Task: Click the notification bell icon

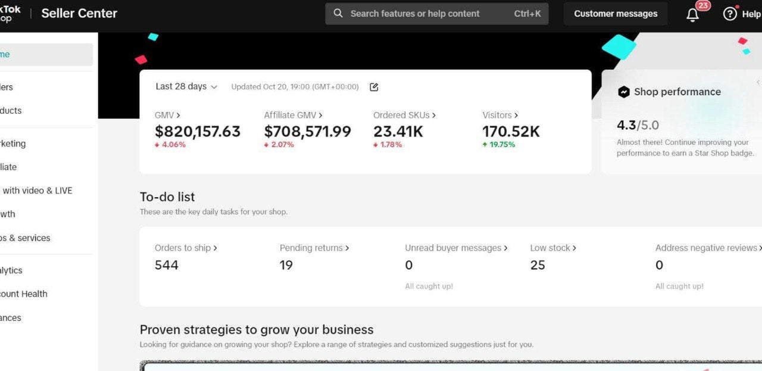Action: (692, 15)
